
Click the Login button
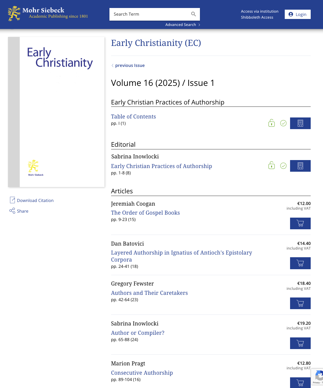(x=297, y=14)
